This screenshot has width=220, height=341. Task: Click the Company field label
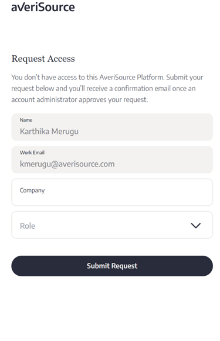32,190
